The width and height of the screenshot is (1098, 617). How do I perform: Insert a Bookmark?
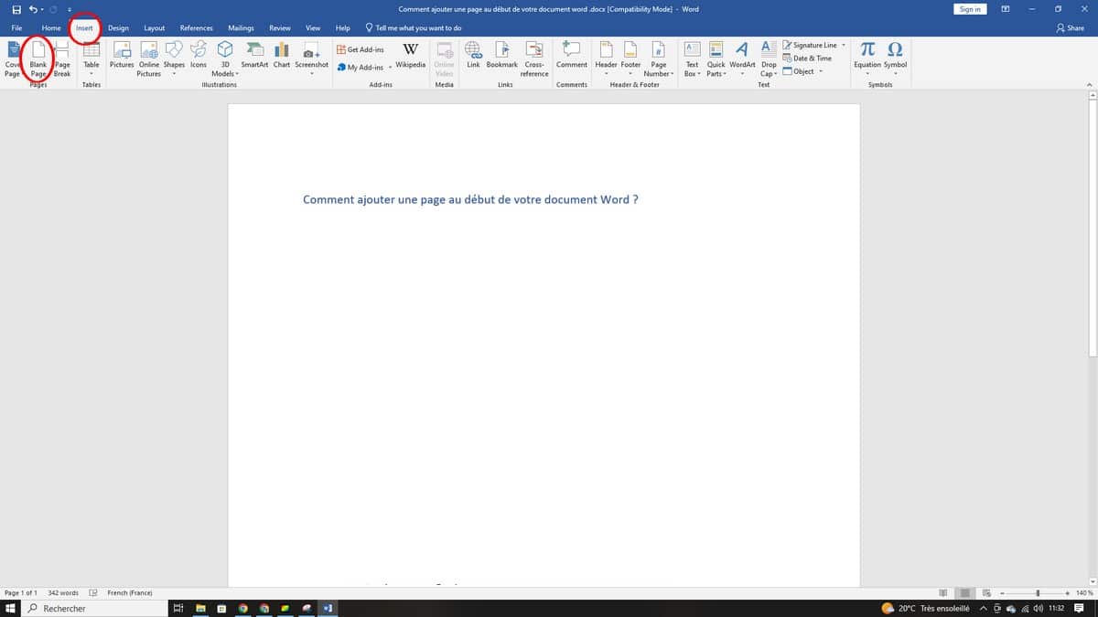501,55
